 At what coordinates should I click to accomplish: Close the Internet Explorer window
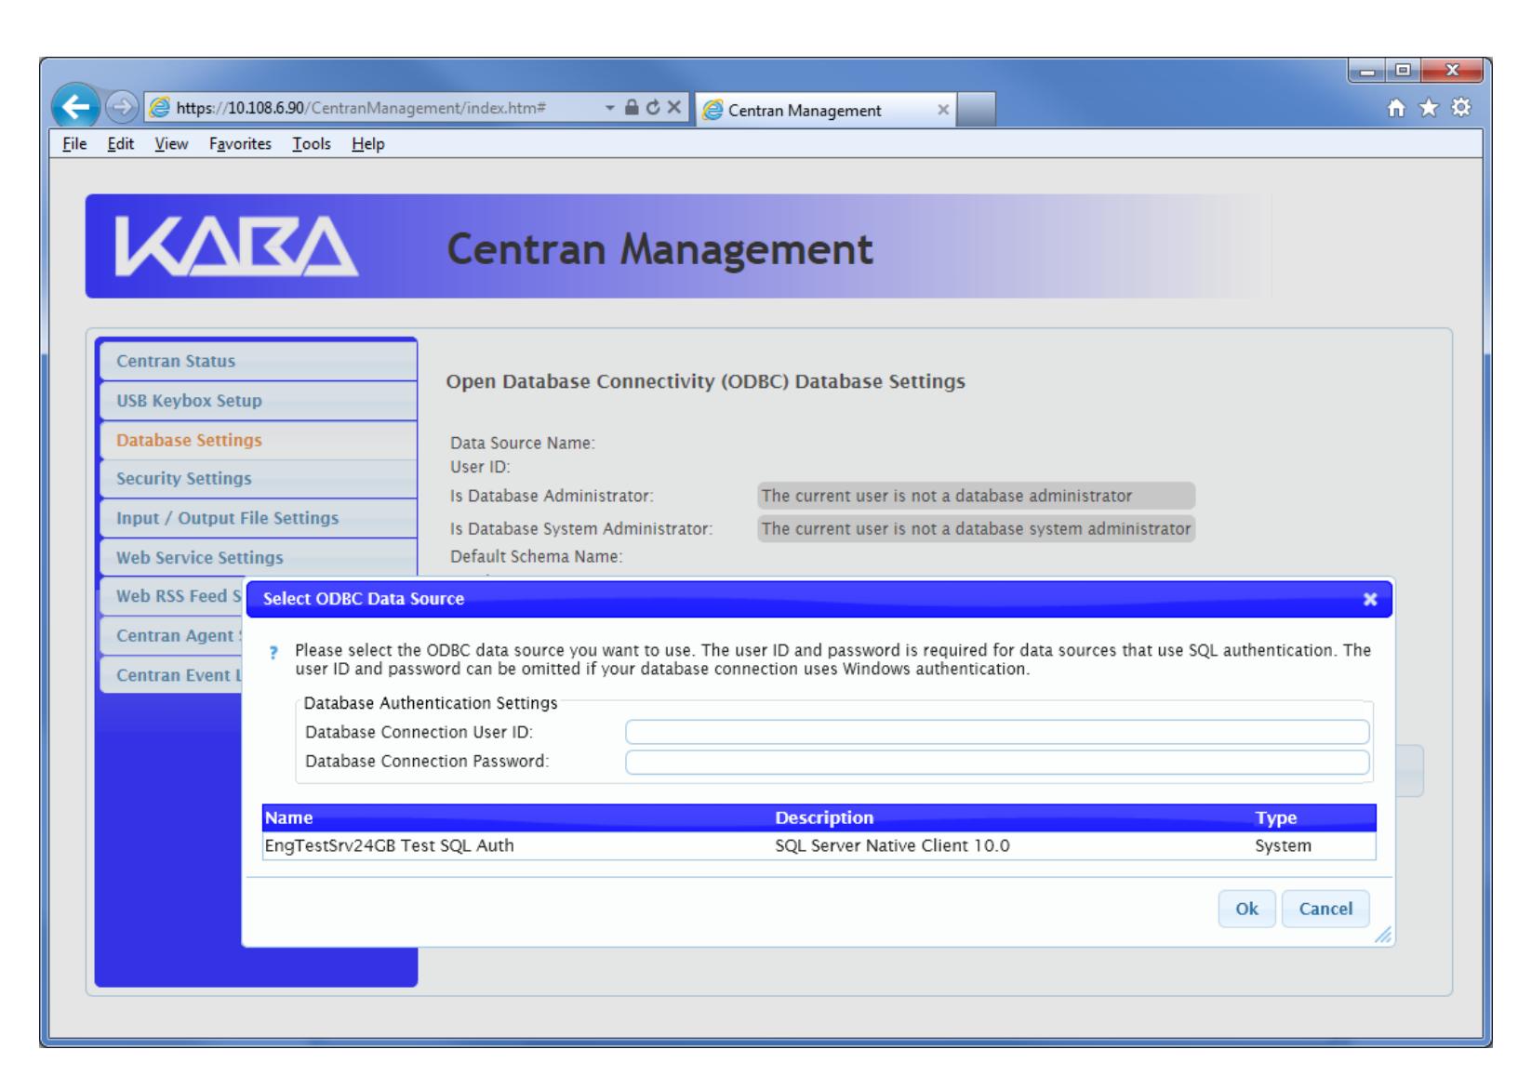point(1452,72)
